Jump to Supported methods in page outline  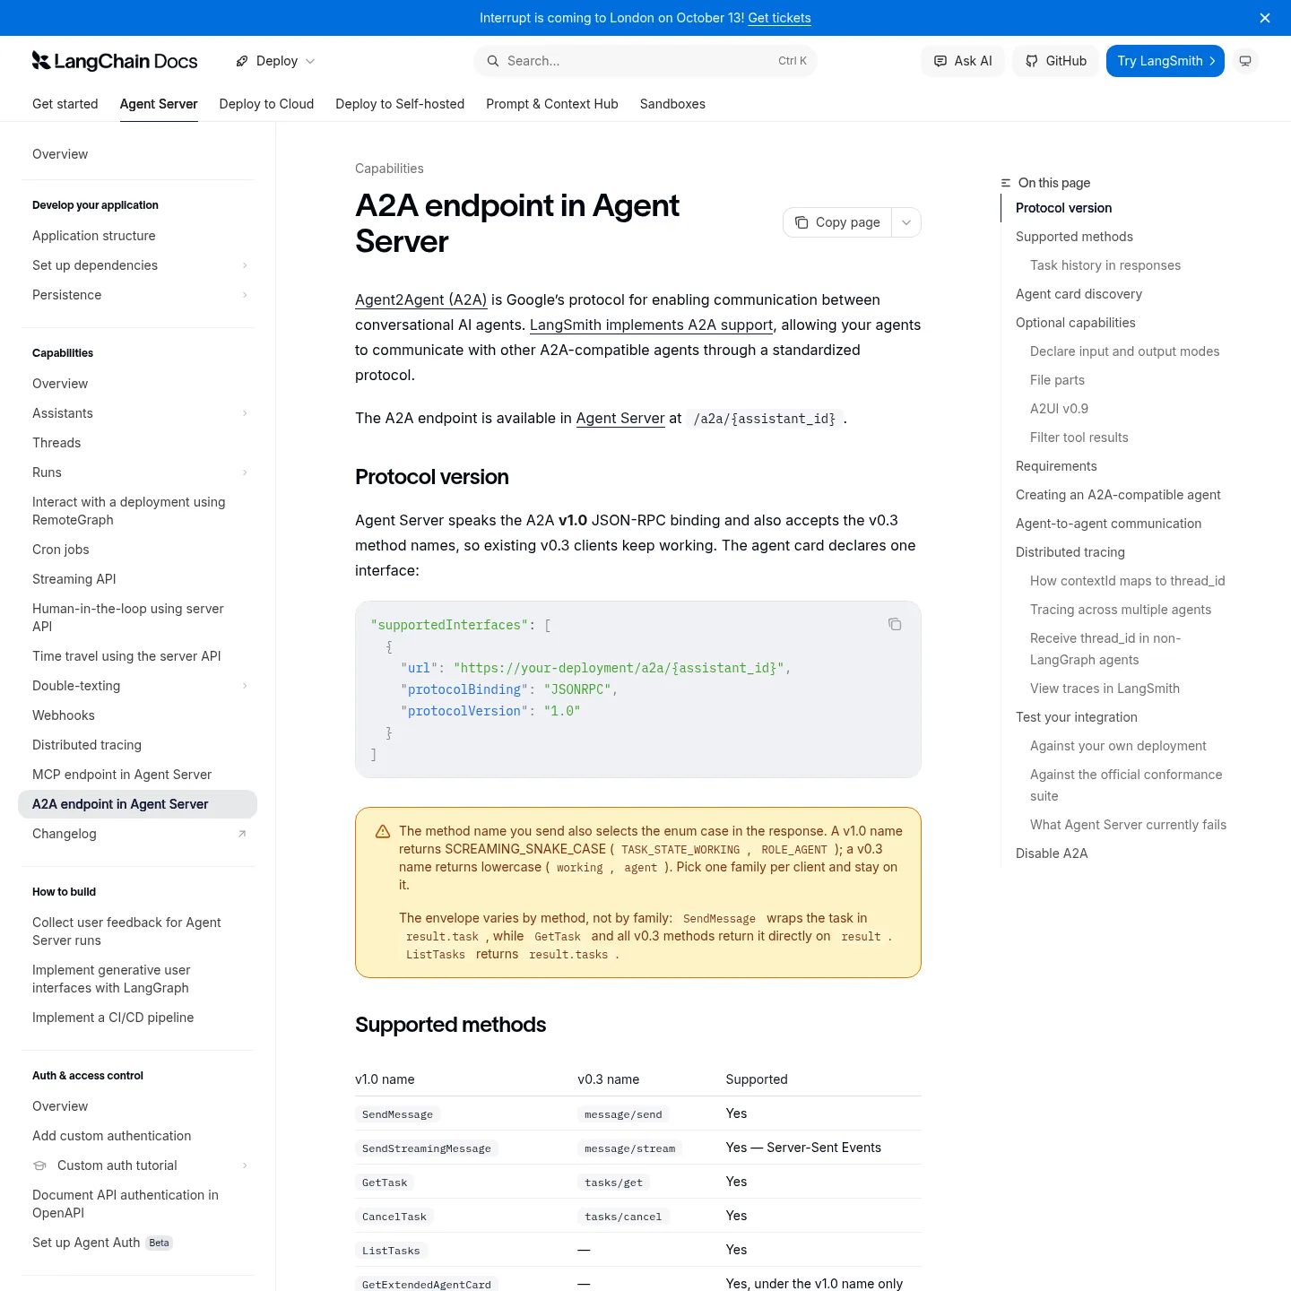(1074, 237)
